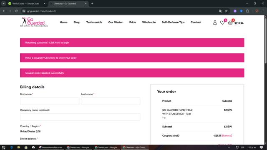
Task: Remove the kira10 coupon
Action: pyautogui.click(x=227, y=135)
